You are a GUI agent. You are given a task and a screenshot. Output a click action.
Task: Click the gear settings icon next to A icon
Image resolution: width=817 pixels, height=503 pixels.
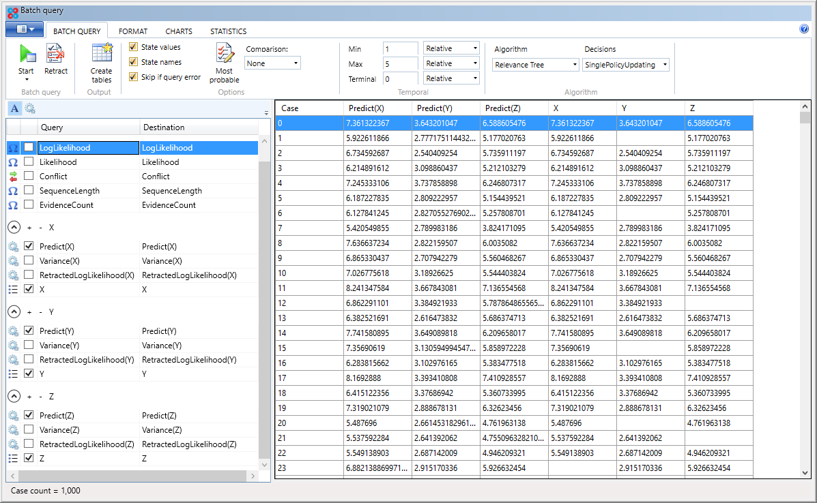click(x=29, y=108)
